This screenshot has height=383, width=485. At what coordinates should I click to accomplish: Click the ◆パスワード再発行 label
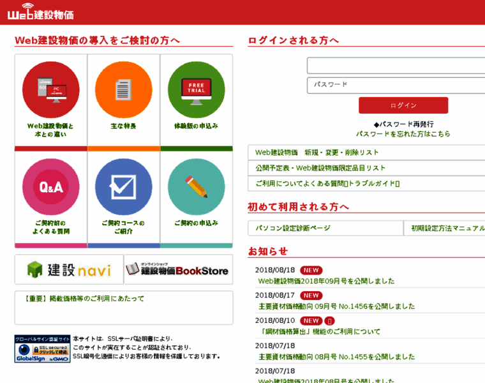pyautogui.click(x=404, y=124)
